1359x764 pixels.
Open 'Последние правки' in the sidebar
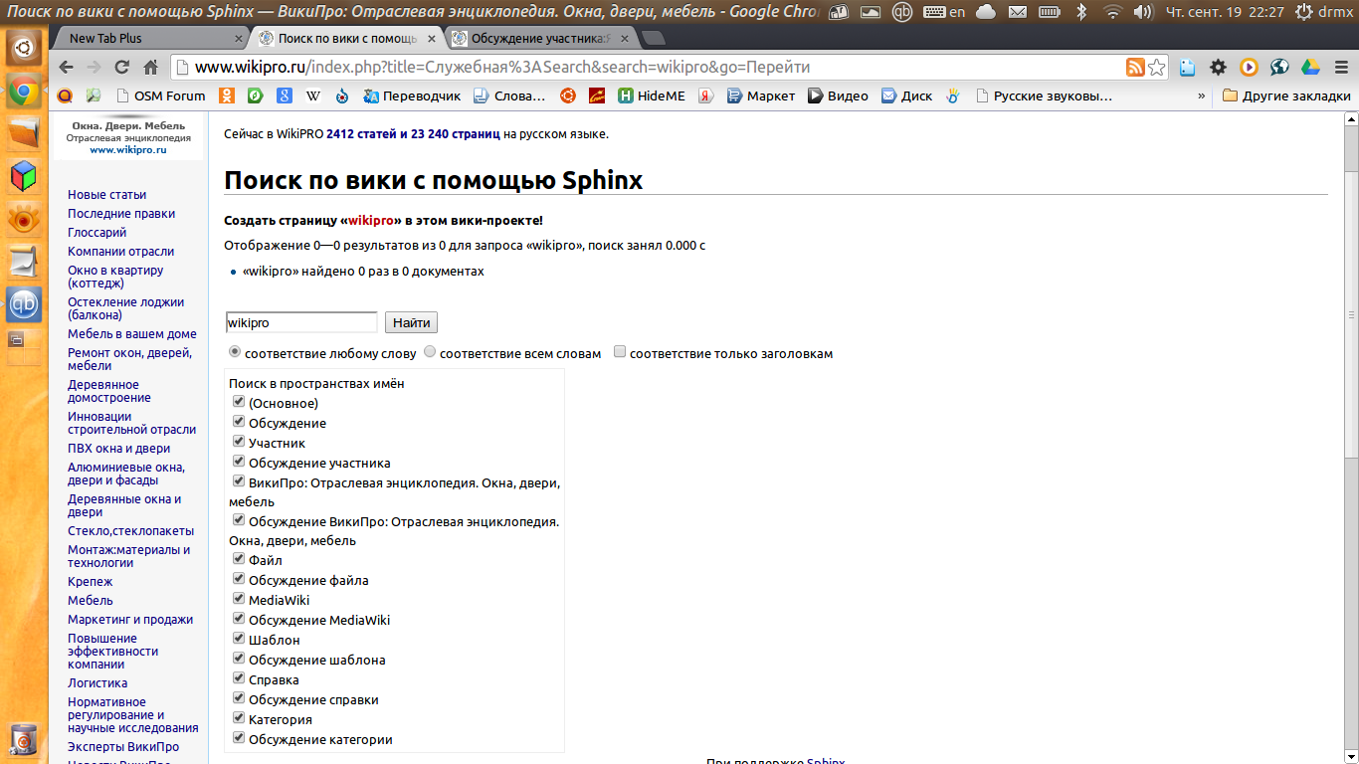tap(121, 213)
